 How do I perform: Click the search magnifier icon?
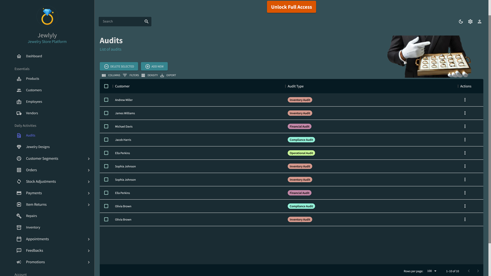146,21
